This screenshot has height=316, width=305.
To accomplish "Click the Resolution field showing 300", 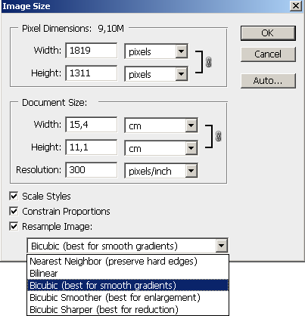I will point(92,170).
